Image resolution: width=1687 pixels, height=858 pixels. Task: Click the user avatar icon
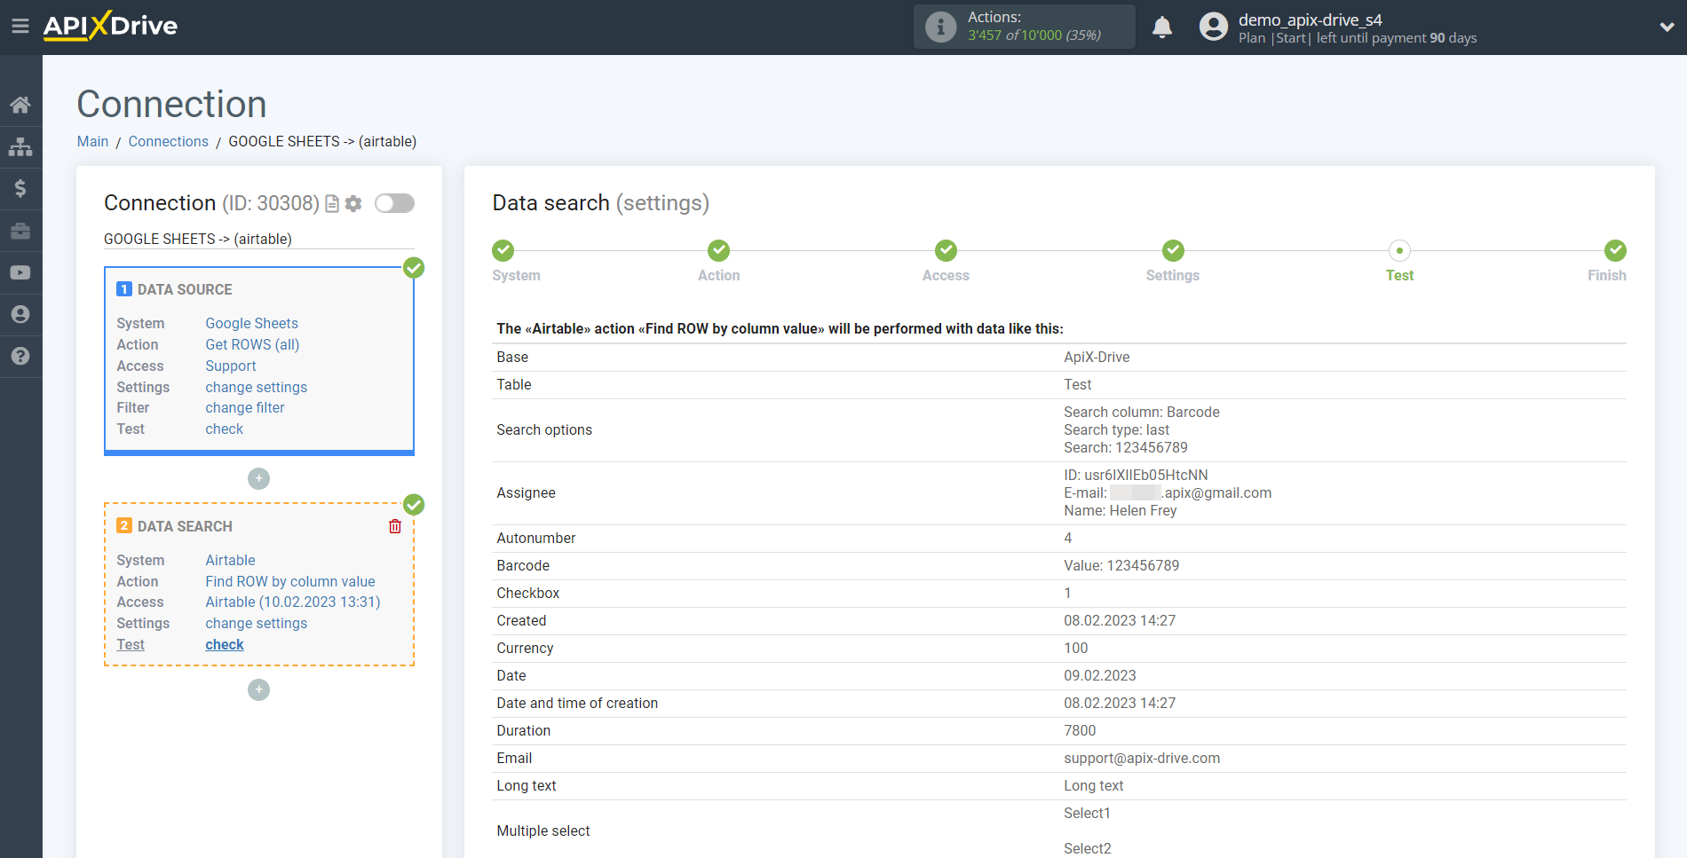tap(1213, 27)
